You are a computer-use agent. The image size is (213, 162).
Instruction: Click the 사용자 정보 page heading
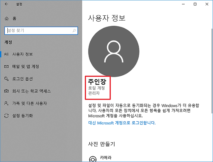106,18
